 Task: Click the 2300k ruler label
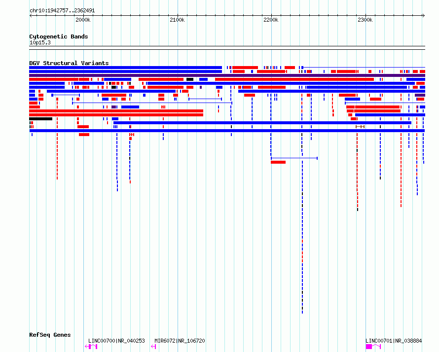[365, 20]
